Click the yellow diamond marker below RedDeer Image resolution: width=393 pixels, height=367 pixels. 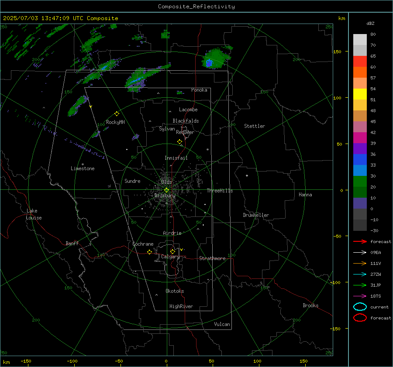[x=179, y=141]
